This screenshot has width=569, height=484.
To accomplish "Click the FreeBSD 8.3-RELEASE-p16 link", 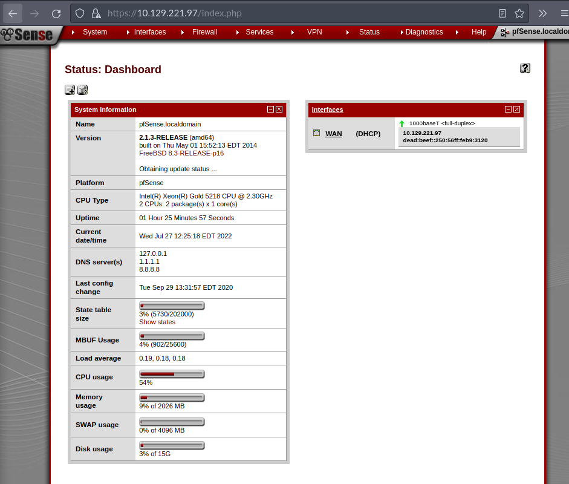I will point(181,153).
